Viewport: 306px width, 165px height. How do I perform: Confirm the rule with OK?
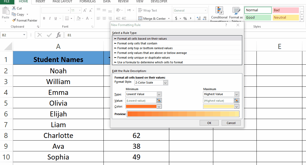coord(209,123)
